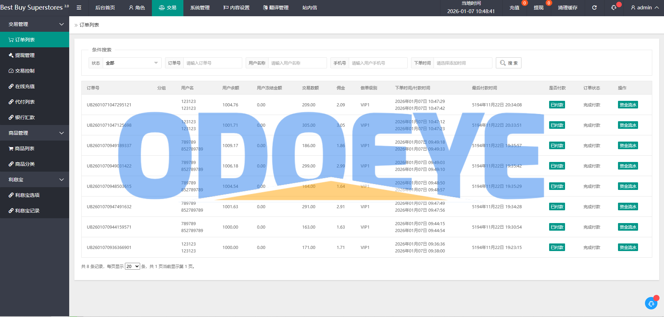
Task: Click the 下单时间 date input field
Action: [462, 63]
